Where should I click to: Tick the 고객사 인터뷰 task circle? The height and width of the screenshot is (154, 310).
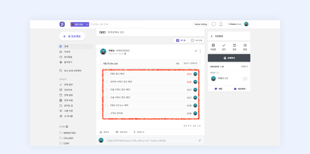[107, 113]
